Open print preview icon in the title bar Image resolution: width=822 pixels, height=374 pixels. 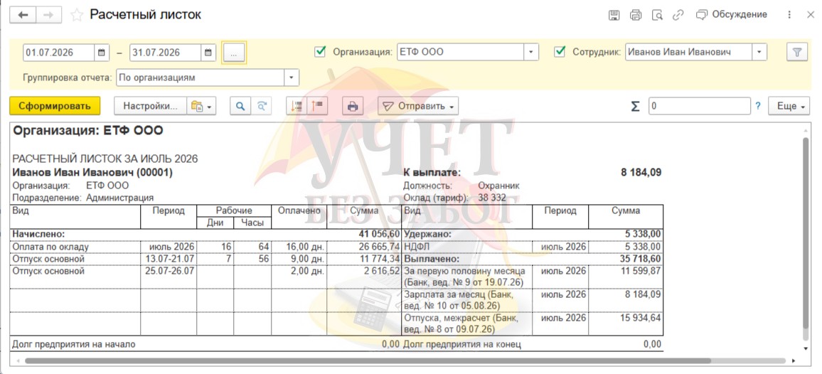pos(657,15)
